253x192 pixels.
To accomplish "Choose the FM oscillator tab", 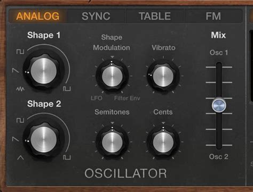I will pos(214,16).
